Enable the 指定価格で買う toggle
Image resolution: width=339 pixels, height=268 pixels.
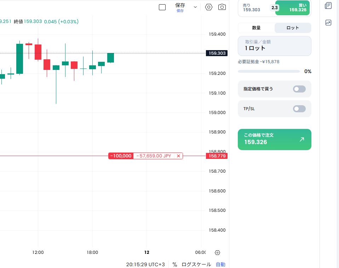coord(299,89)
